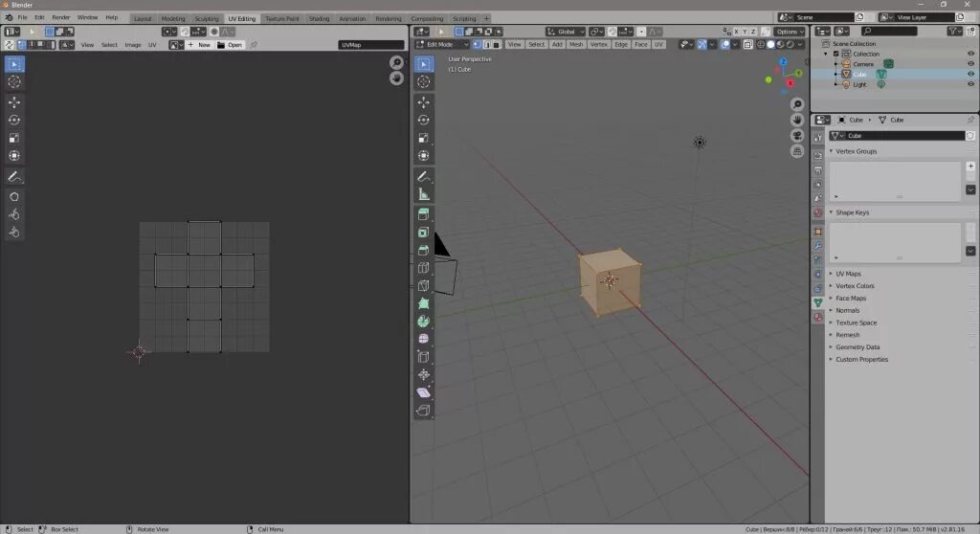
Task: Open the Edit Mode dropdown
Action: click(x=442, y=44)
